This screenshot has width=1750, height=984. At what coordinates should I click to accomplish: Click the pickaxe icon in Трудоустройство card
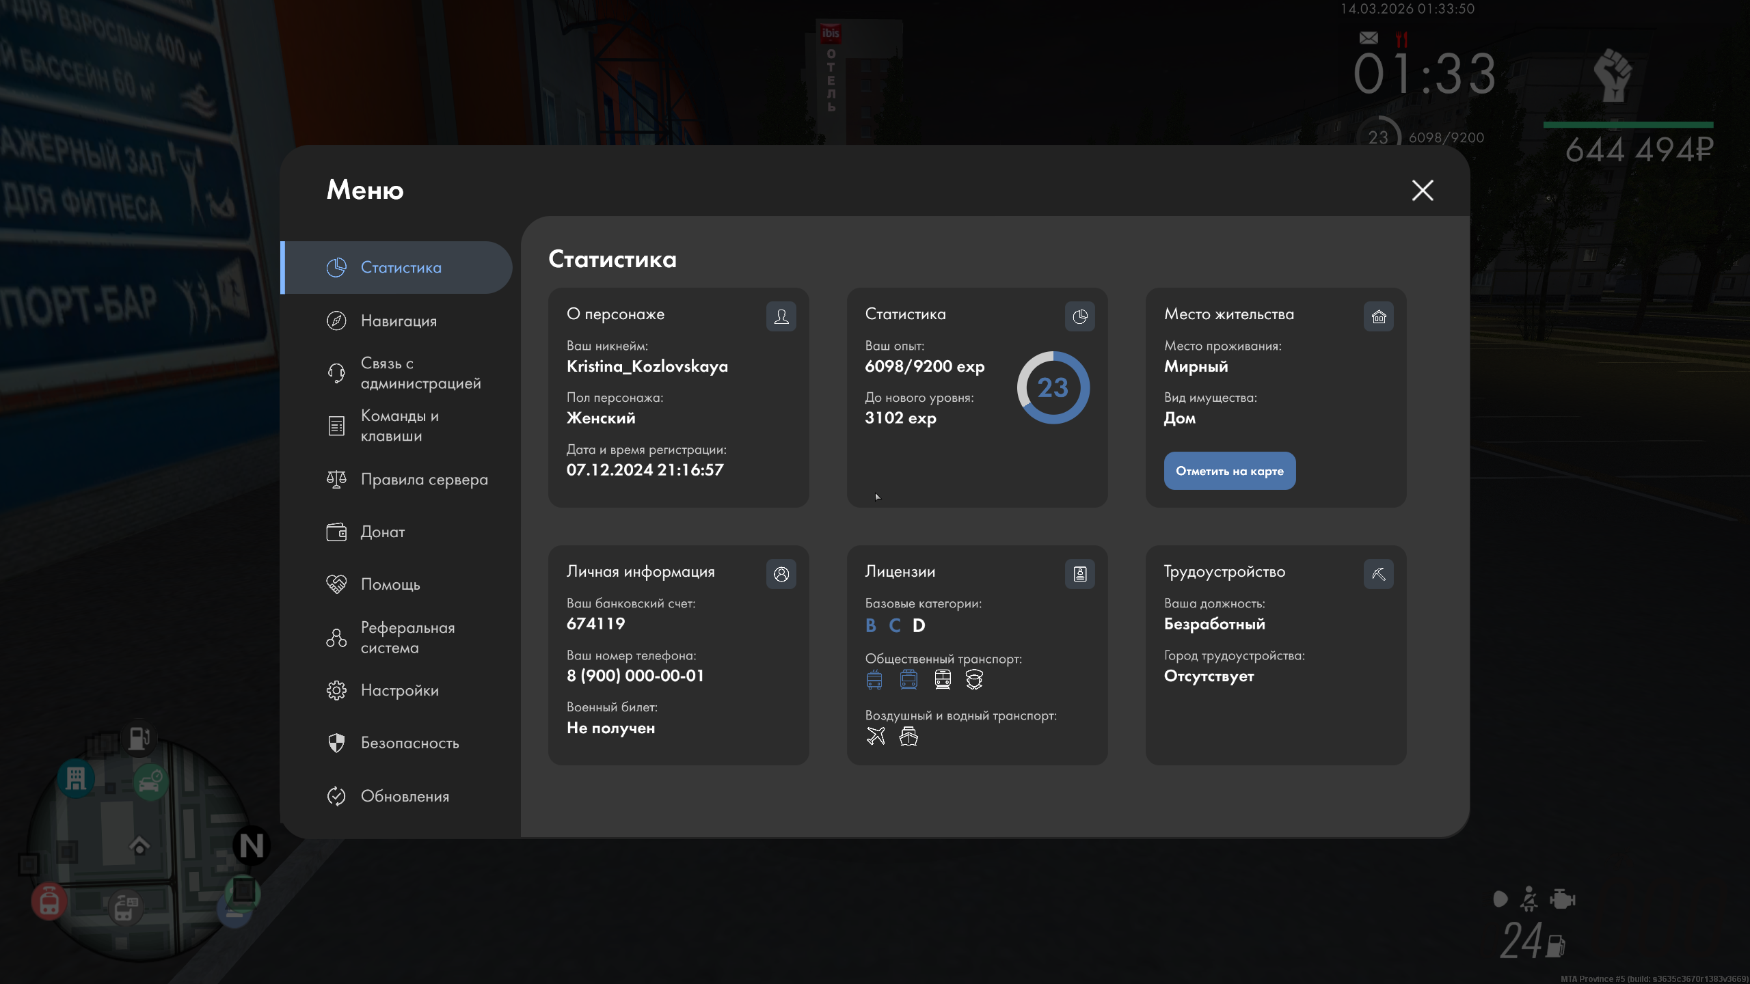1378,574
